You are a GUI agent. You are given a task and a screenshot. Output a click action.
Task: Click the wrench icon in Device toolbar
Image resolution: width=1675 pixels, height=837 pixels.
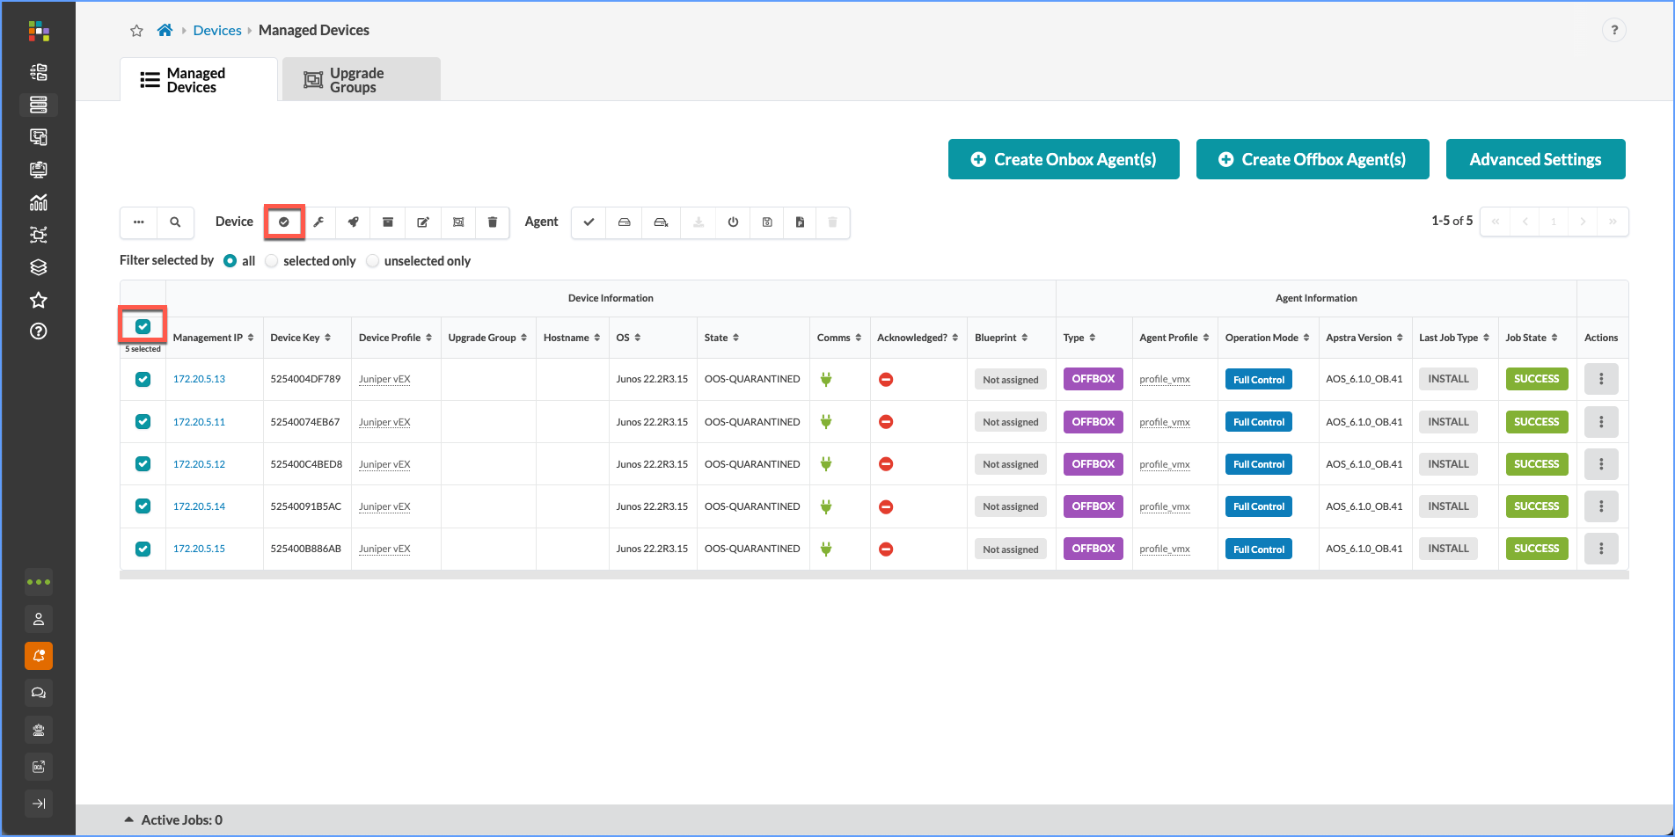tap(318, 222)
